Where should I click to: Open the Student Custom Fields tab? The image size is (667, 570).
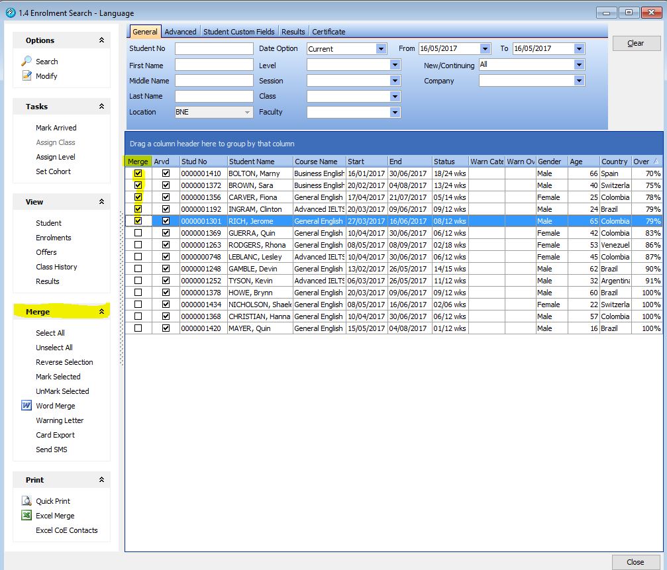coord(238,32)
